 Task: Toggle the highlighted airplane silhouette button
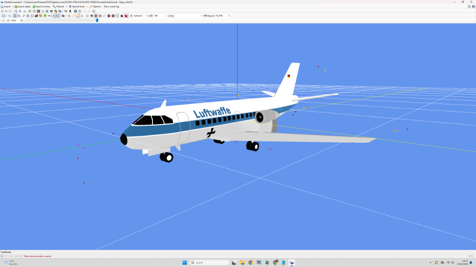53,16
